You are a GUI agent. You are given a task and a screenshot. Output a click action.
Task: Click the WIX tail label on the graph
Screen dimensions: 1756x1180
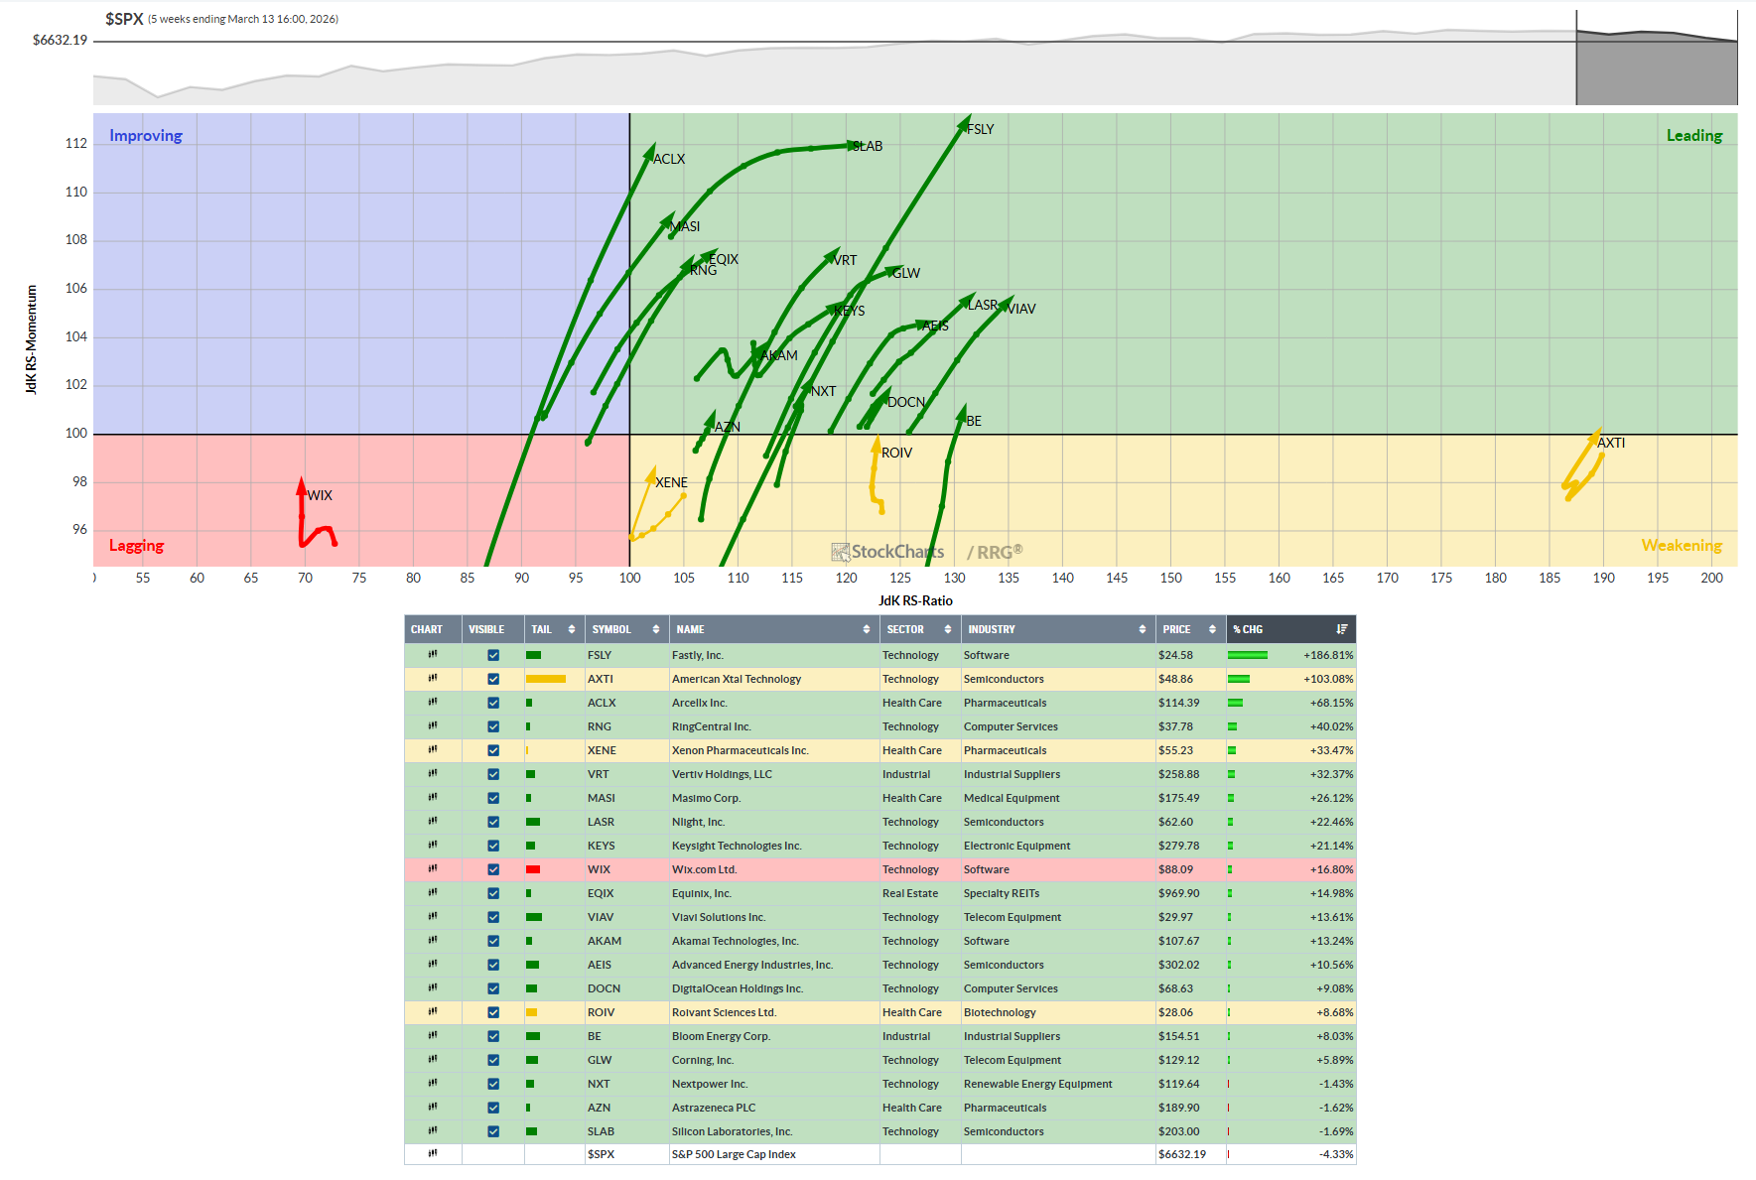[320, 495]
